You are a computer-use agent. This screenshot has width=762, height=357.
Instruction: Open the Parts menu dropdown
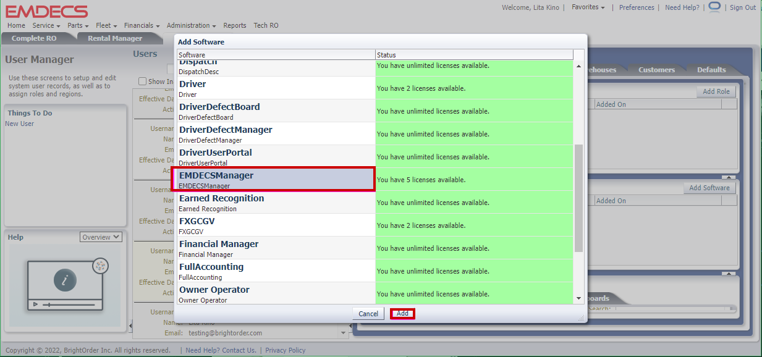(x=78, y=25)
